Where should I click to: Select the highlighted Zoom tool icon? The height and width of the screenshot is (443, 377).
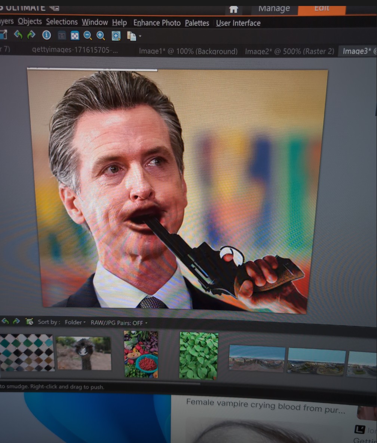(116, 36)
